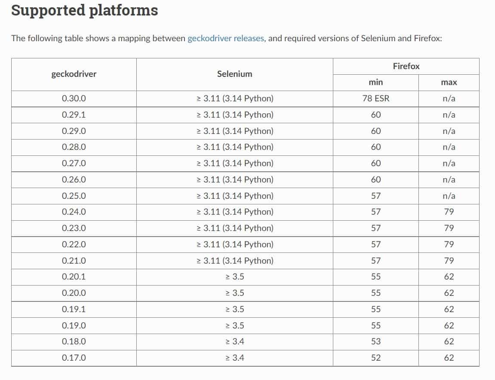
Task: Select the 0.30.0 geckodriver version cell
Action: click(74, 98)
